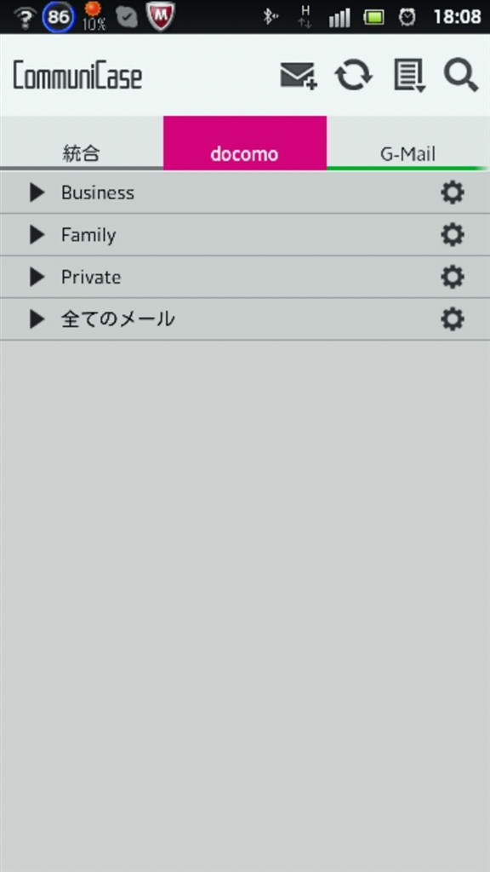Open settings gear for Private folder

click(x=453, y=277)
